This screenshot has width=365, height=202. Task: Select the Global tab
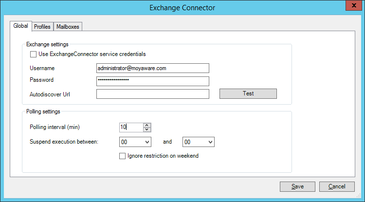tap(21, 26)
